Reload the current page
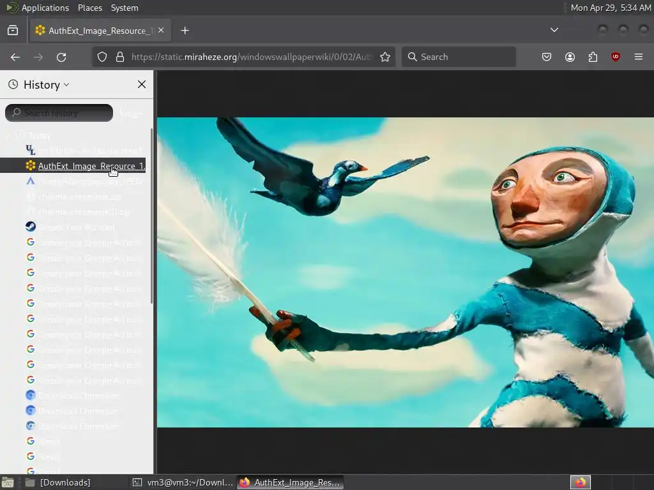Viewport: 654px width, 490px height. pyautogui.click(x=61, y=57)
